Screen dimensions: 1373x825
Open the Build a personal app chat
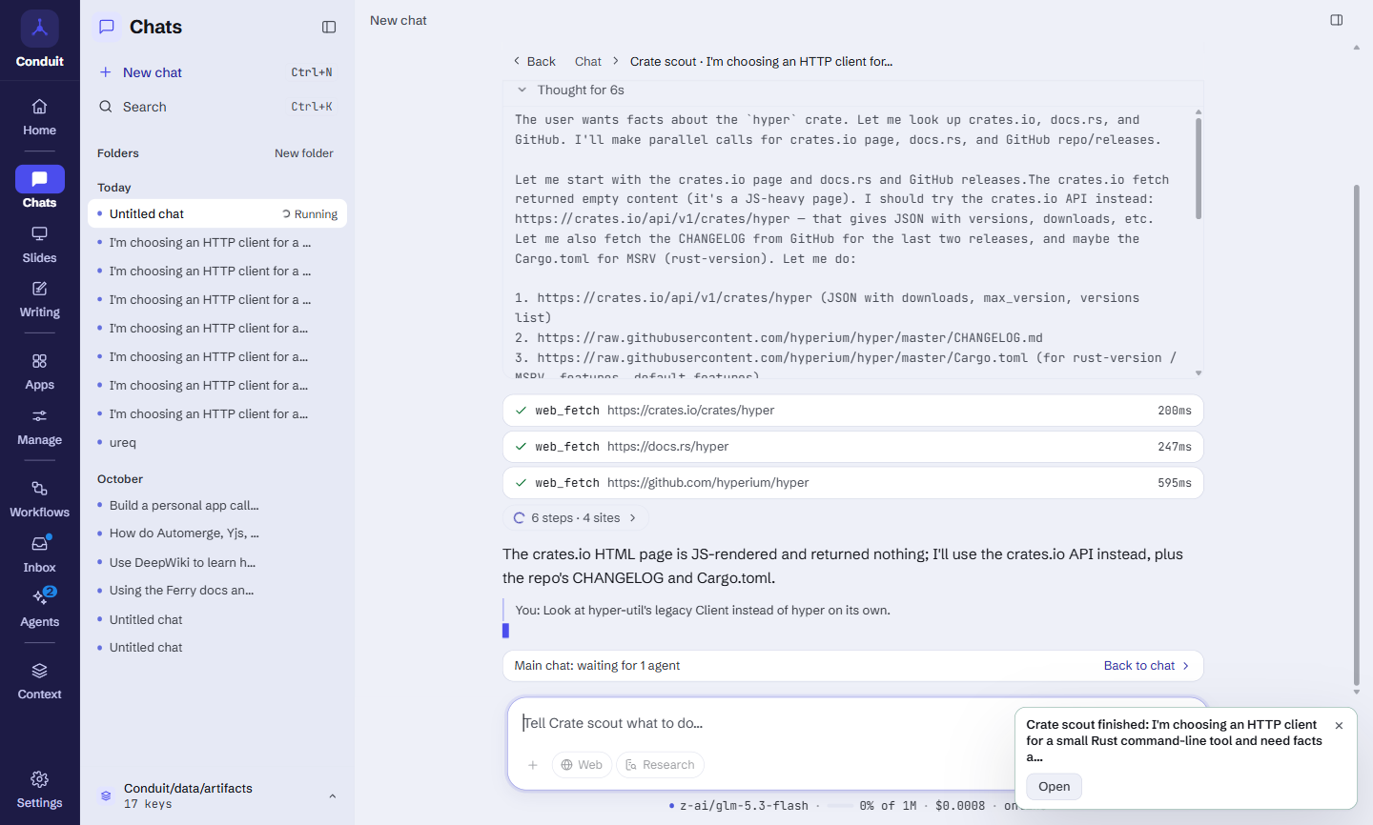tap(217, 506)
